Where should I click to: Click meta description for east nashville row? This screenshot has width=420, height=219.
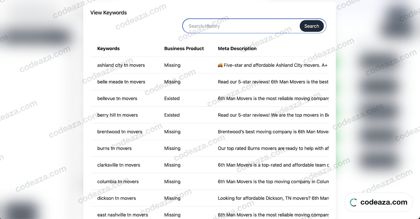tap(273, 215)
